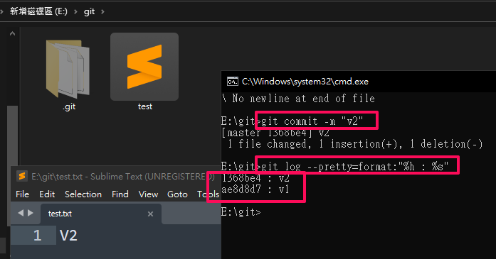Click the cmd.exe title bar icon

[233, 82]
